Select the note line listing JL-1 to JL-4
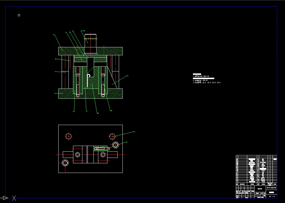Screen dimensions: 285x203 [x=207, y=83]
